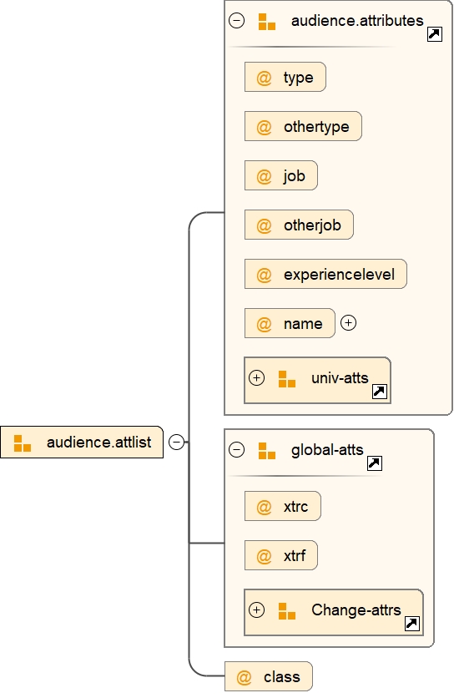Screen dimensions: 454x698
Task: Select the experiencelevel attribute label
Action: pyautogui.click(x=339, y=275)
